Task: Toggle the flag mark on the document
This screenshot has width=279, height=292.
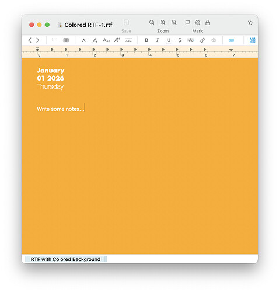Action: pos(187,23)
